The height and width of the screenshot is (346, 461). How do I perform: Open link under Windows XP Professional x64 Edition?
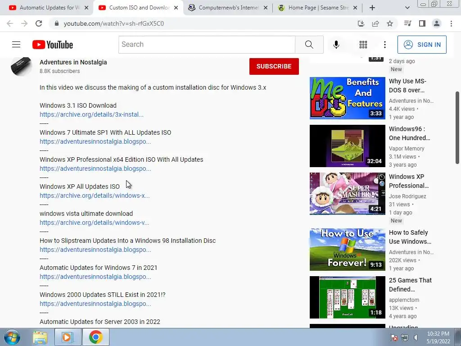coord(95,168)
